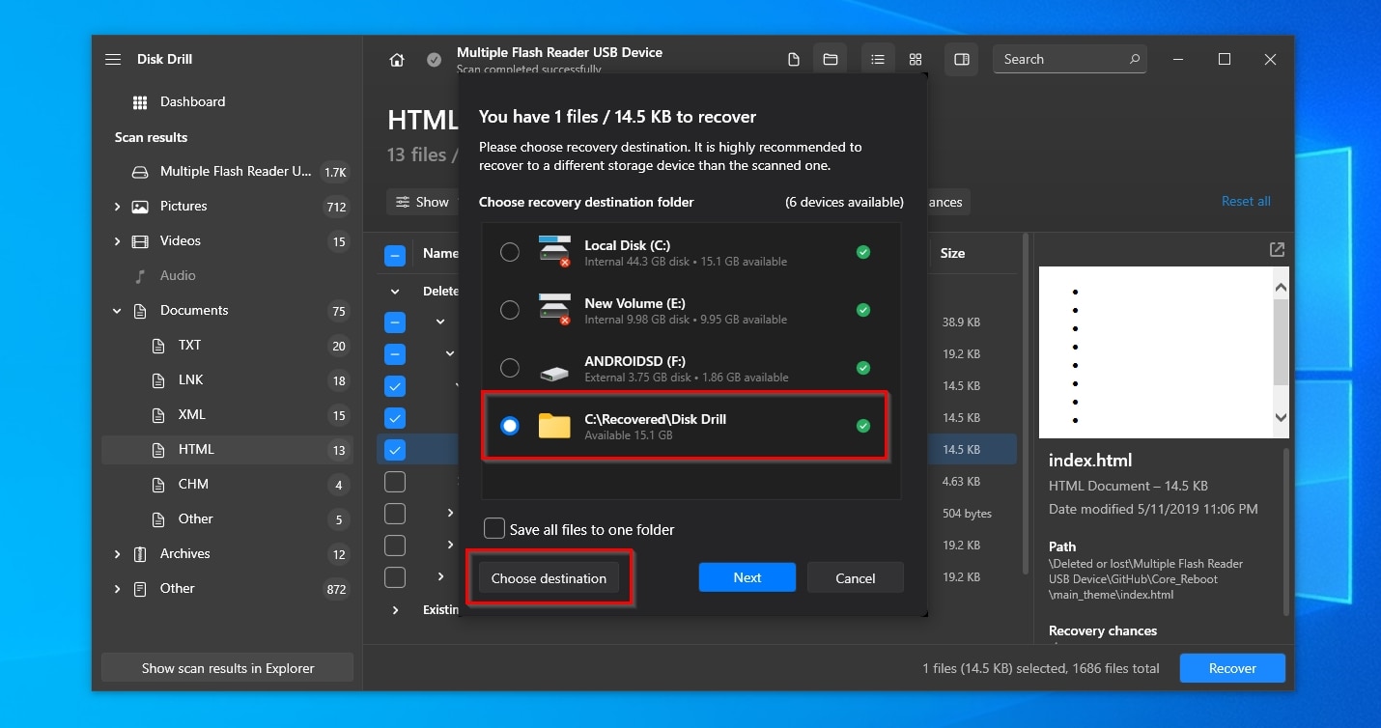Click Next in recovery dialog

[747, 577]
